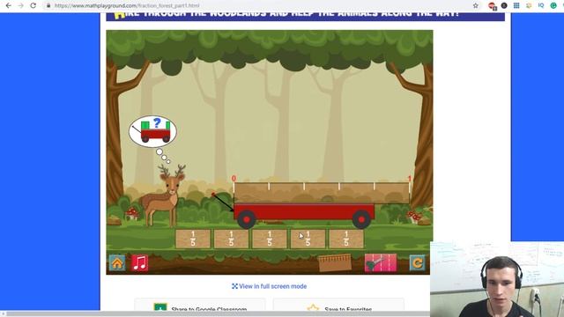Click the home icon in the game
The height and width of the screenshot is (317, 564).
117,263
